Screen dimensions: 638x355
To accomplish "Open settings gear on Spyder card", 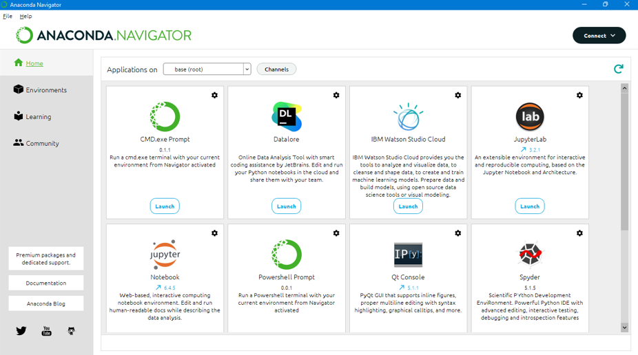I will click(579, 233).
